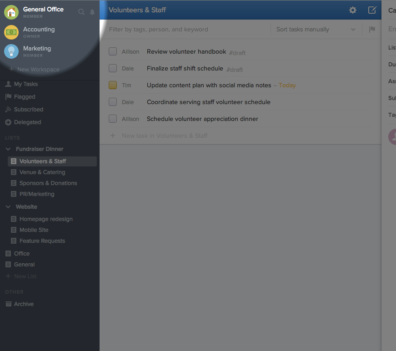Screen dimensions: 396x351
Task: Click the list icon beside Venue & Catering
Action: click(14, 172)
